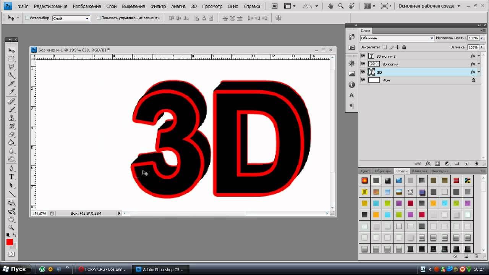
Task: Select the Horizontal Type tool
Action: pos(11,177)
